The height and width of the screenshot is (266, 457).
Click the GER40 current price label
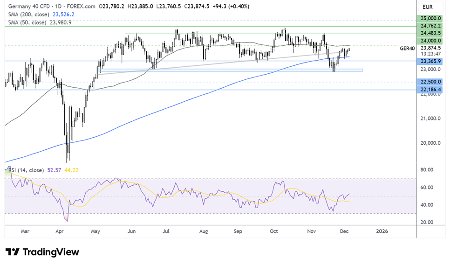(x=408, y=48)
